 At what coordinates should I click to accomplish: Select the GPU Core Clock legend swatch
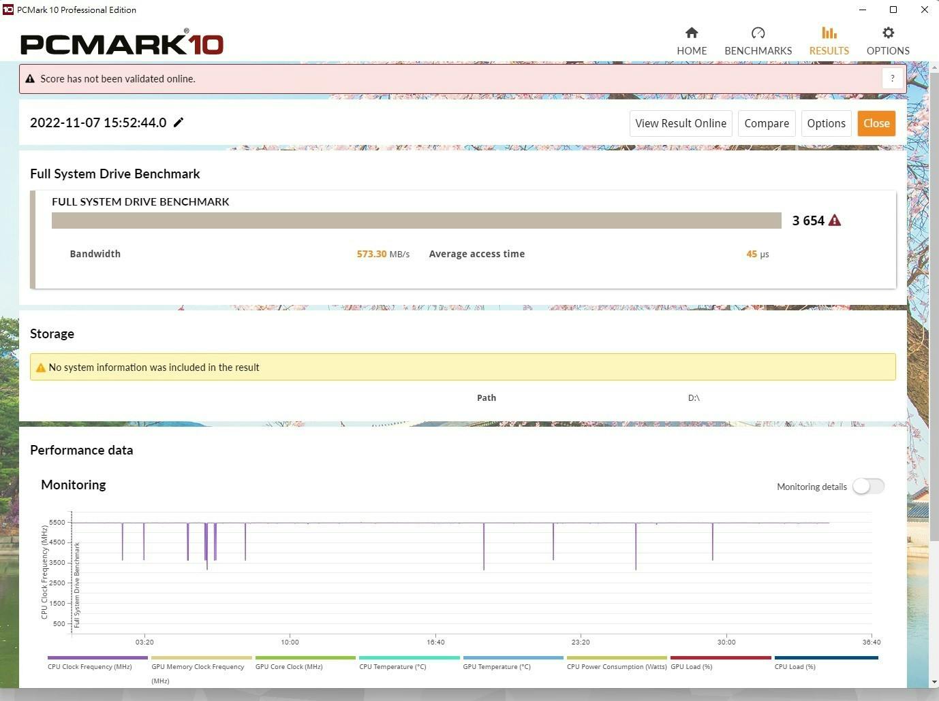point(305,657)
